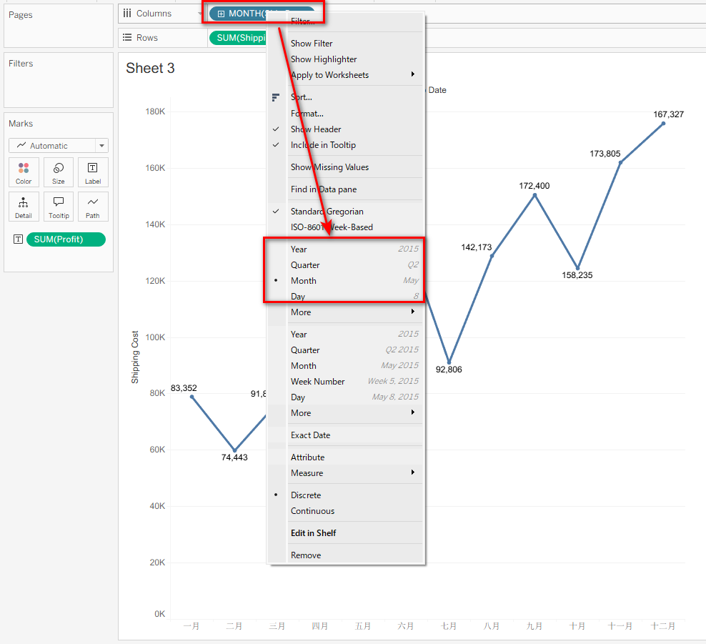Toggle Include in Tooltip option
Image resolution: width=706 pixels, height=644 pixels.
[x=322, y=145]
